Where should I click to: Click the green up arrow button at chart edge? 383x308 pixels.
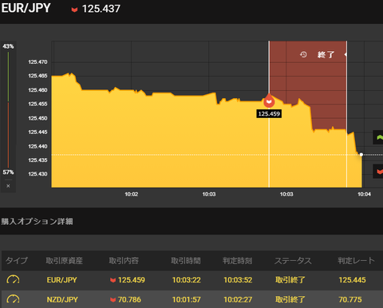(x=378, y=137)
